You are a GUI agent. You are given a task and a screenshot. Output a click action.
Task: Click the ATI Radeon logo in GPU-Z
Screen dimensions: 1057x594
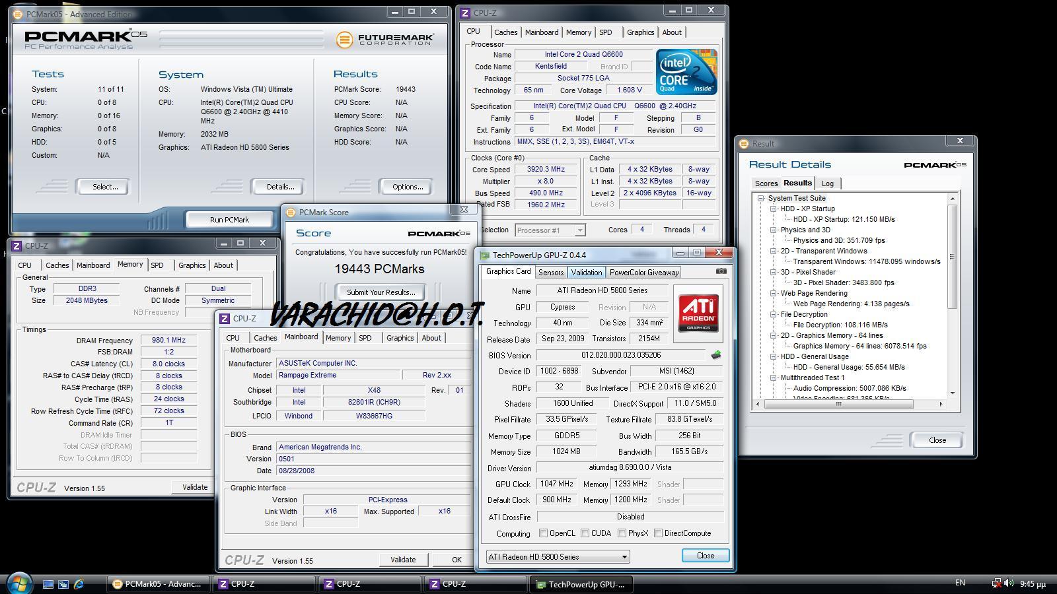698,312
